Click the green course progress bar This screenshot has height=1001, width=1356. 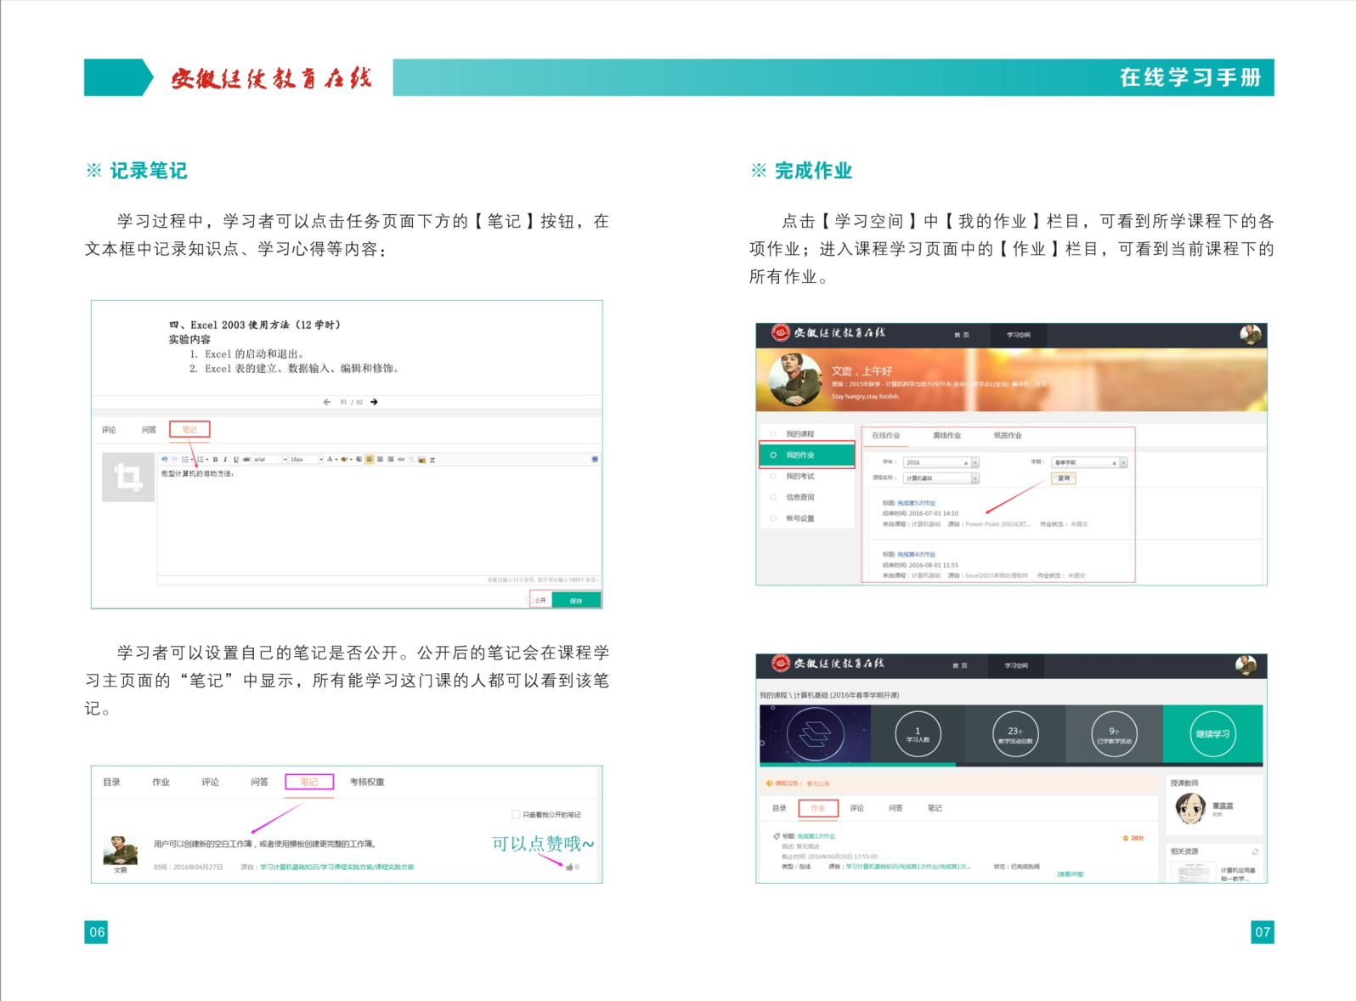point(857,764)
